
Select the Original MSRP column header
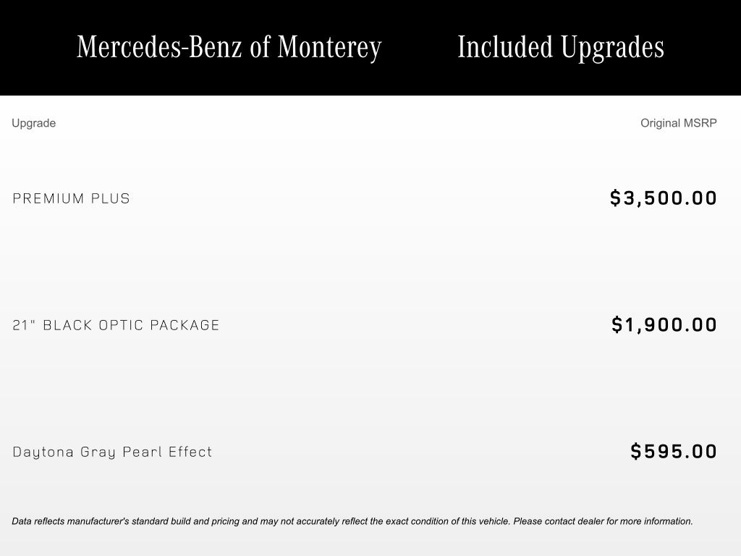pos(679,123)
